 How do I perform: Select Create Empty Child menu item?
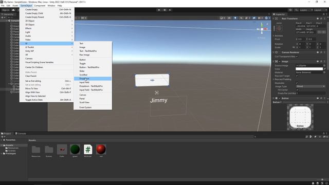[x=47, y=13]
